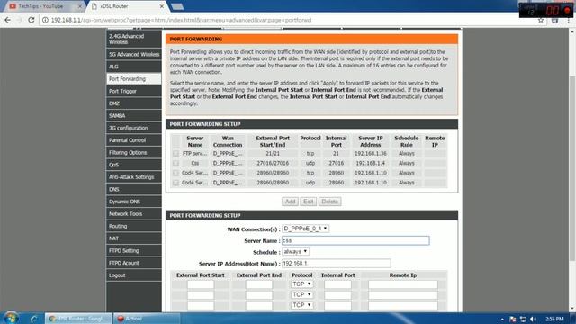Open the Port Trigger page
Viewport: 576px width, 324px height.
click(x=134, y=91)
